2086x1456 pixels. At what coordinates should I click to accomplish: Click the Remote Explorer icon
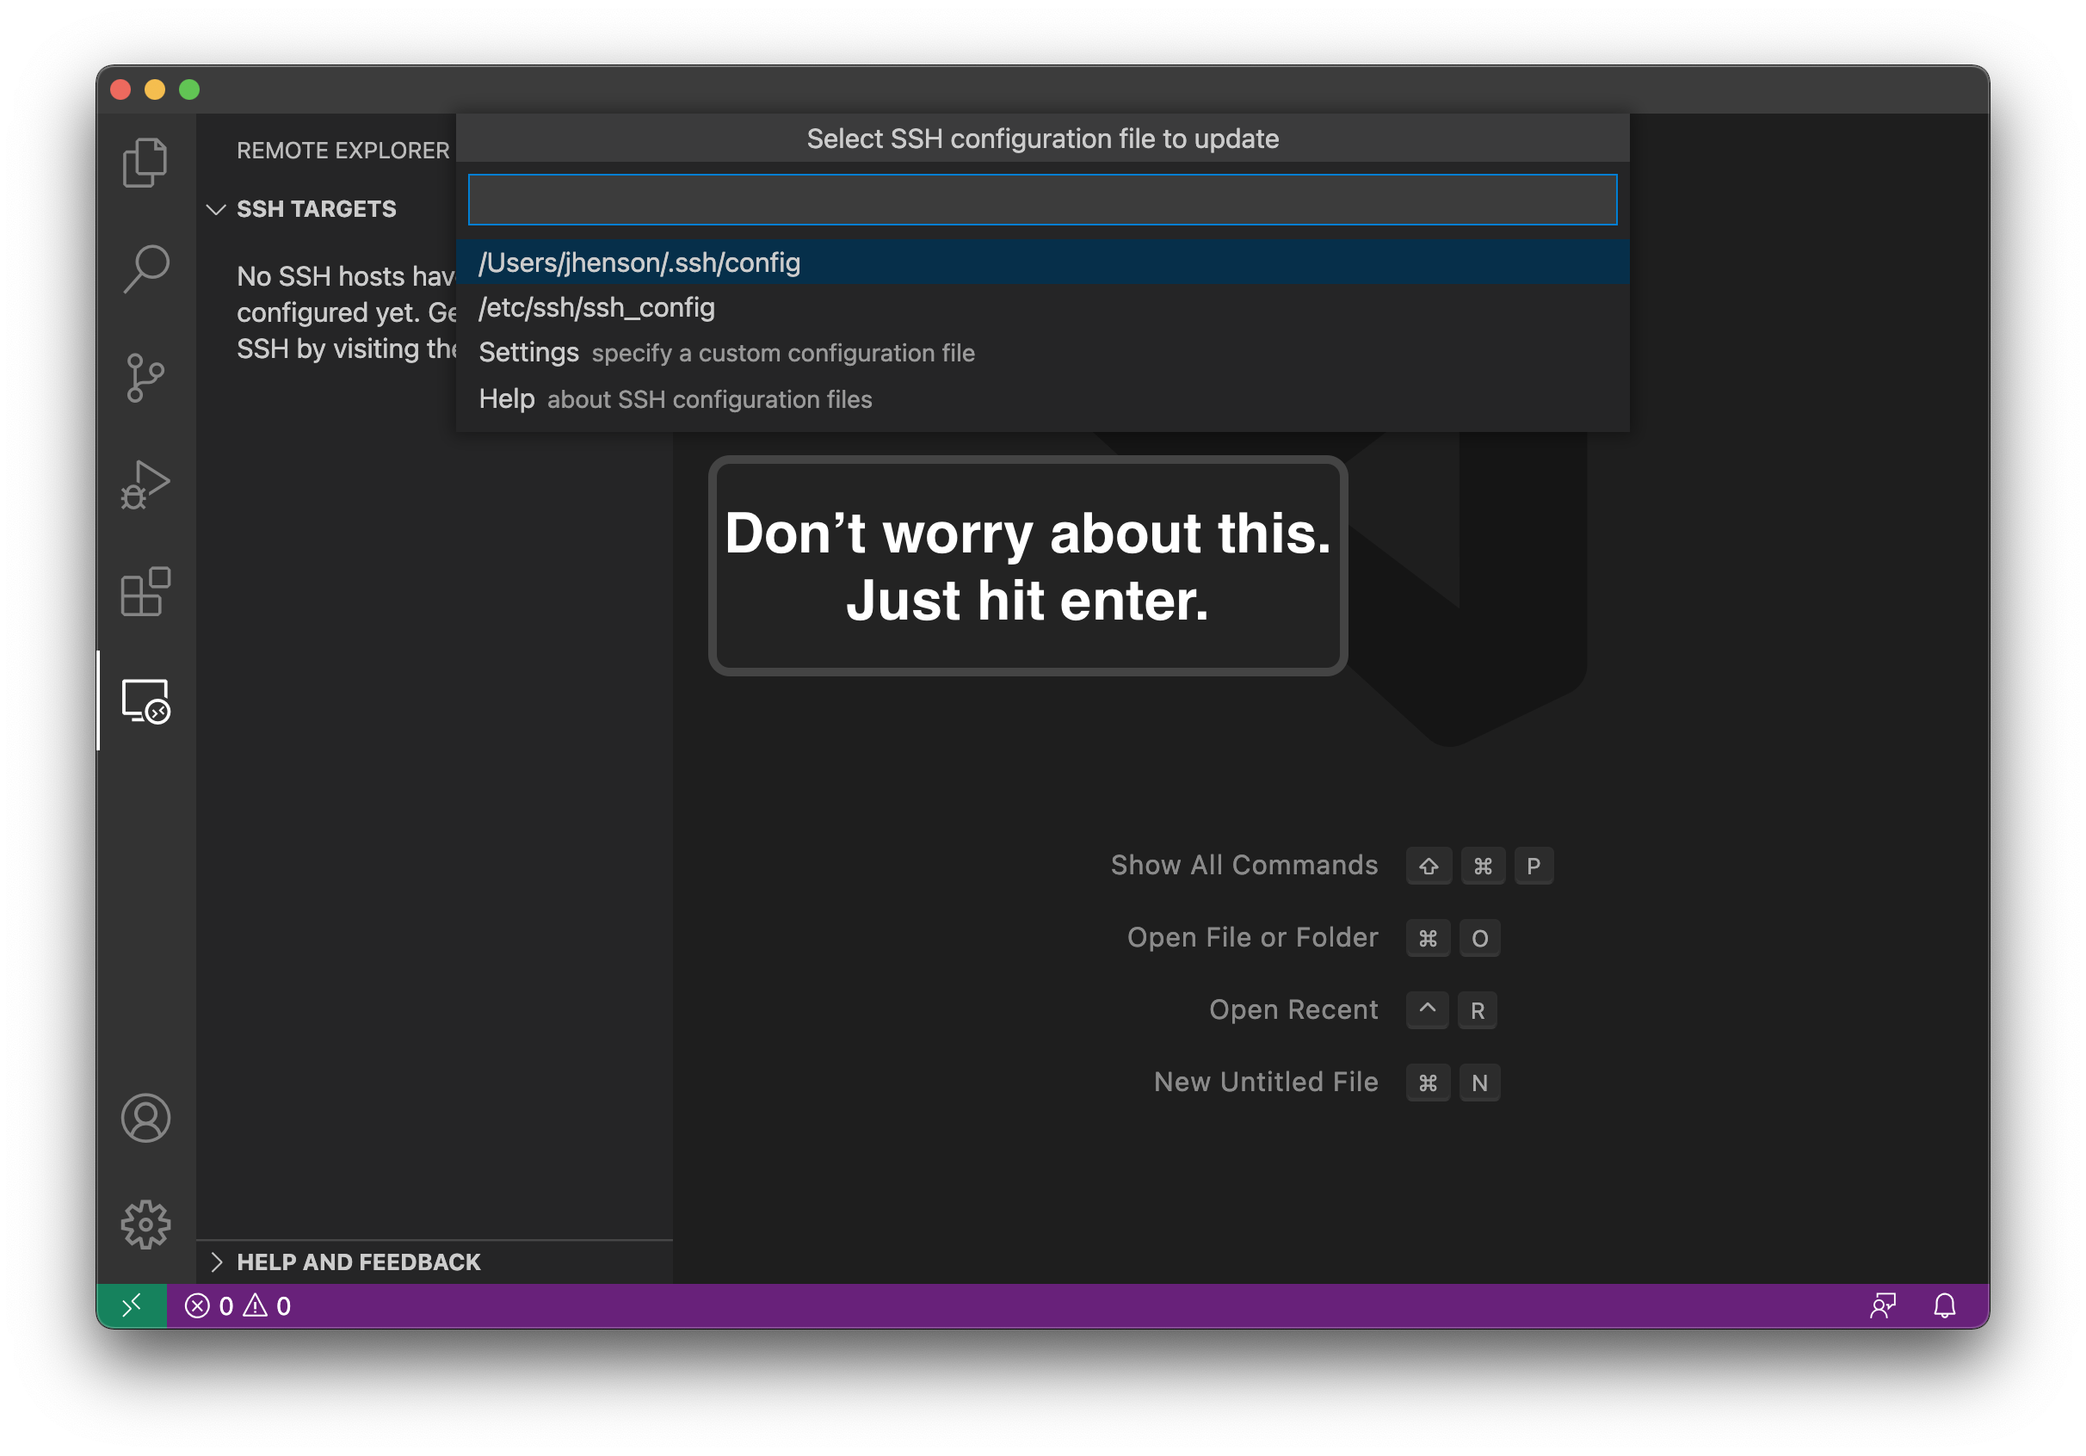click(145, 701)
